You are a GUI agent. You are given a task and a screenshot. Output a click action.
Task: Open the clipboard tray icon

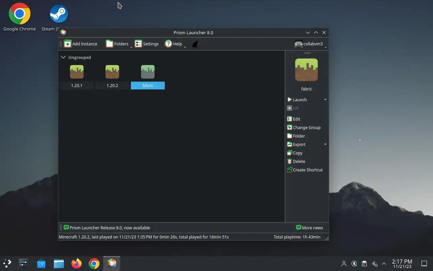point(364,264)
